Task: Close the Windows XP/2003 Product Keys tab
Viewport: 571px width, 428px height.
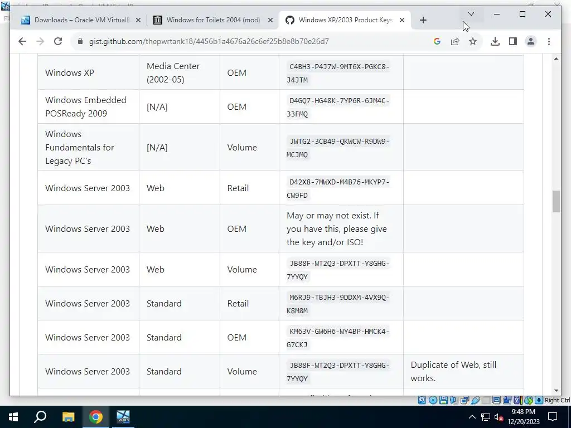Action: coord(402,21)
